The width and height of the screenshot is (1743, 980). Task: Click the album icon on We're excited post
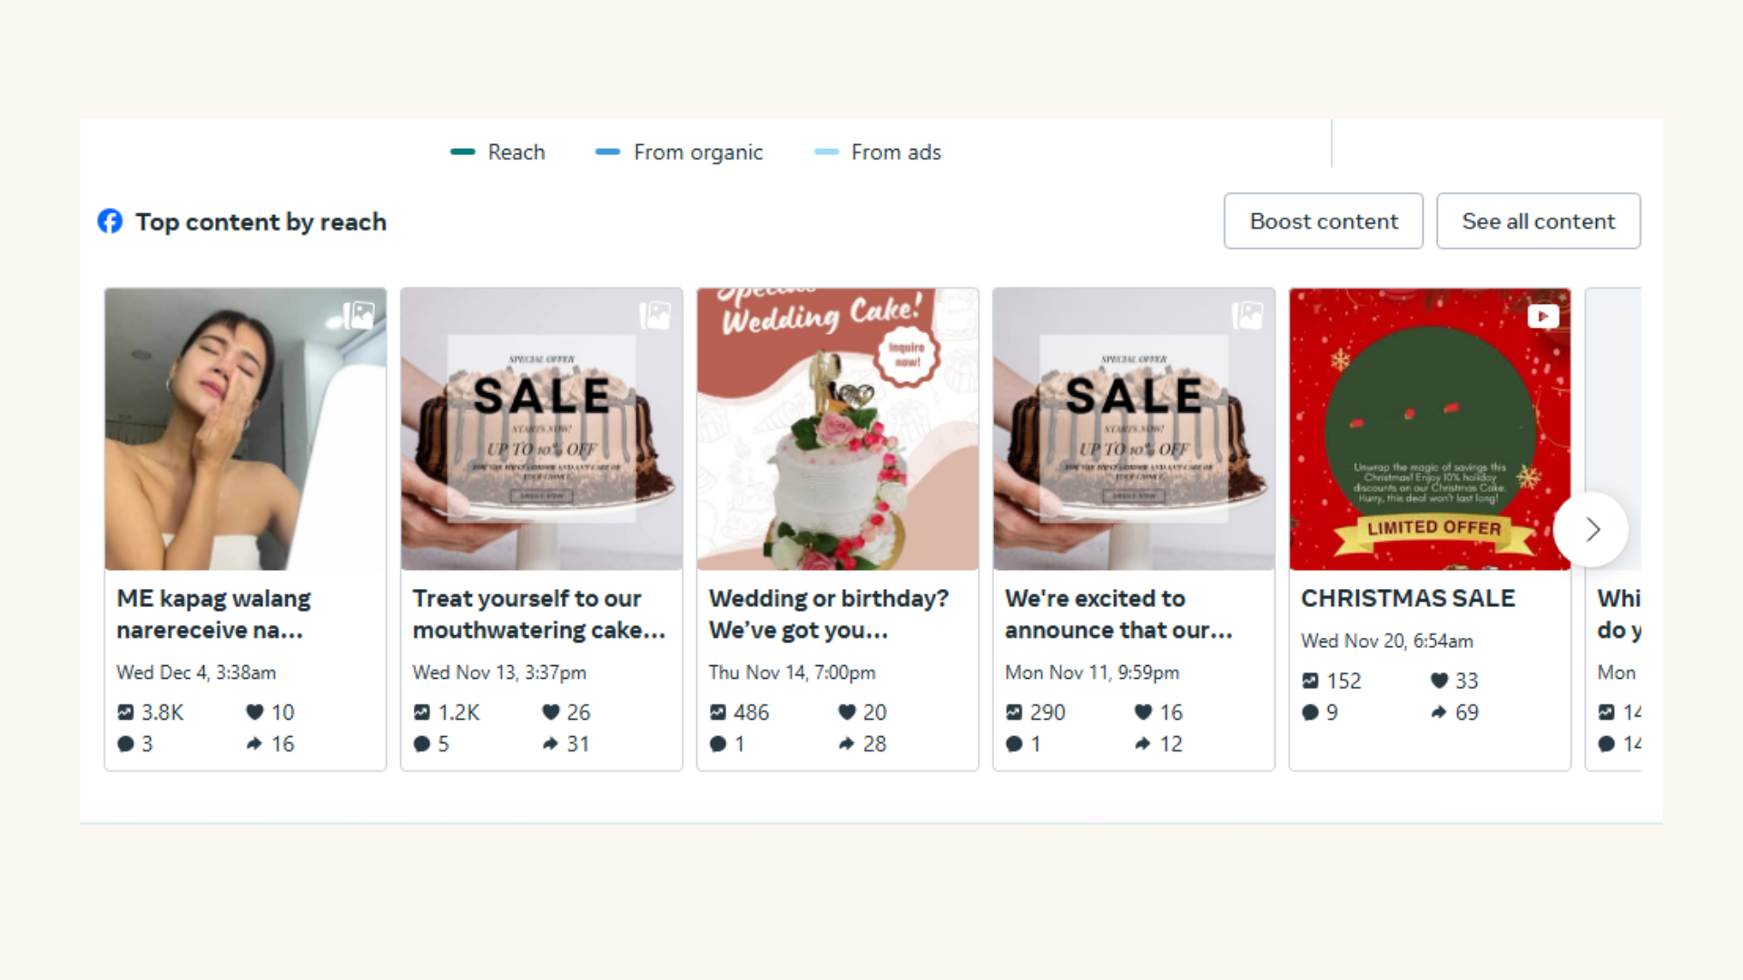coord(1246,316)
